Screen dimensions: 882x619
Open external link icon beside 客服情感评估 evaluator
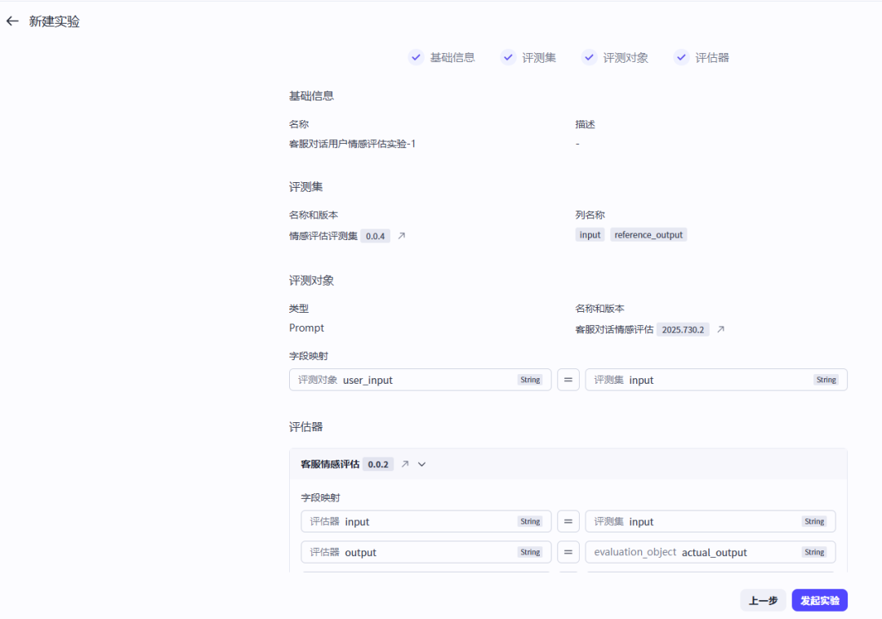(x=405, y=464)
